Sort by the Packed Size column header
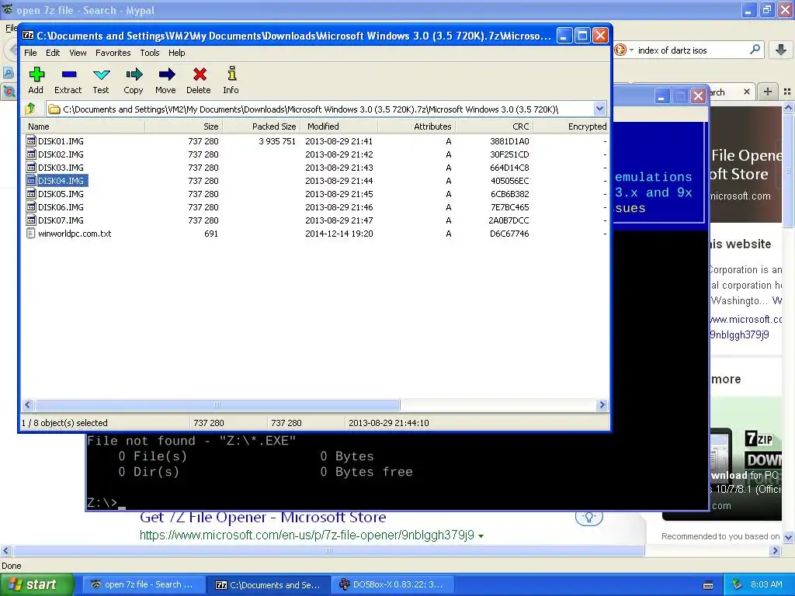Image resolution: width=795 pixels, height=596 pixels. (261, 126)
